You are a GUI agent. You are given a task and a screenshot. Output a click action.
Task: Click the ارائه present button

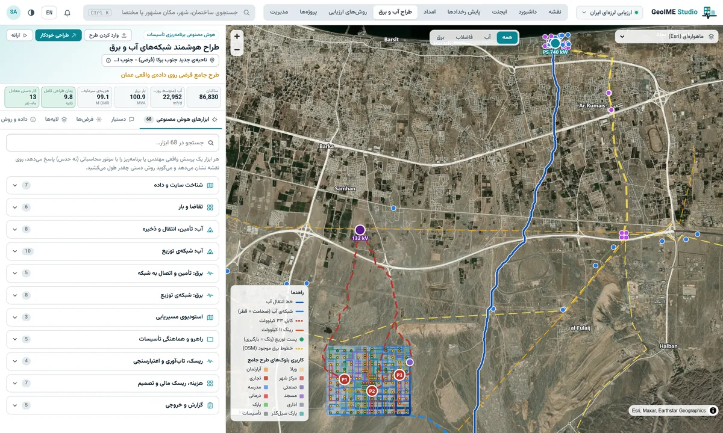point(19,35)
